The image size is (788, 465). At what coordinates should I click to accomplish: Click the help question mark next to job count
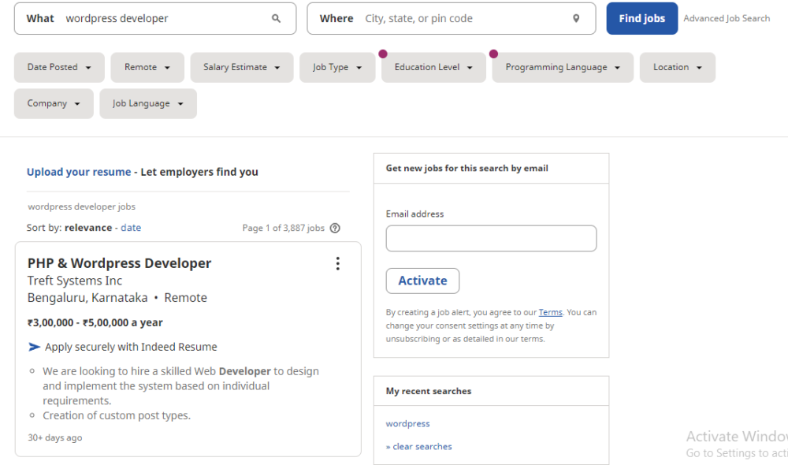(334, 227)
